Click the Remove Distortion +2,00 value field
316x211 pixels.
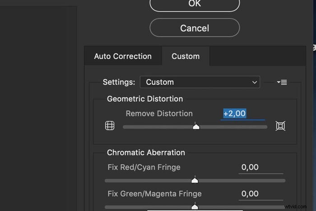243,114
